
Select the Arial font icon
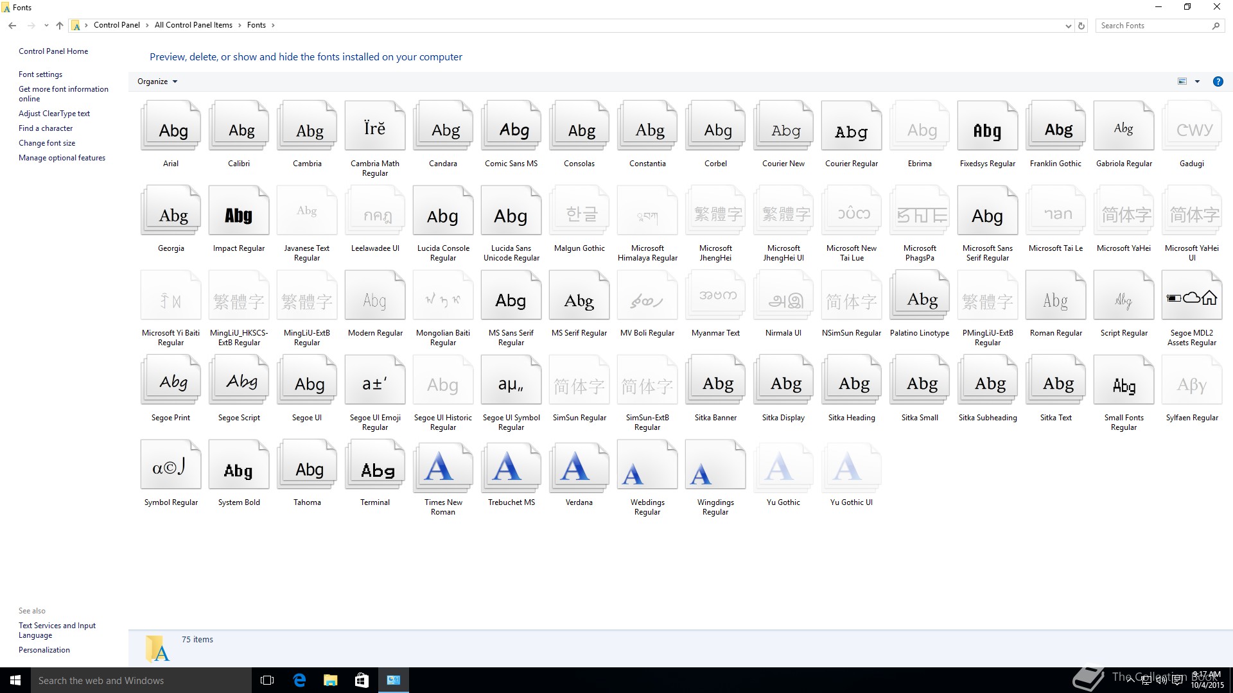pos(171,126)
